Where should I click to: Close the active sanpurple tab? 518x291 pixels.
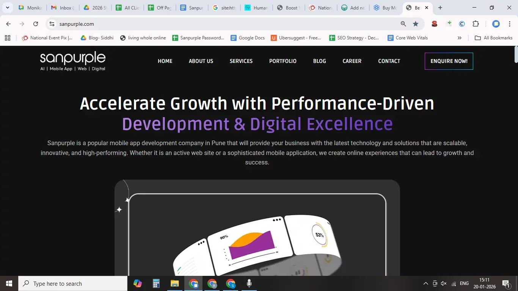[427, 8]
